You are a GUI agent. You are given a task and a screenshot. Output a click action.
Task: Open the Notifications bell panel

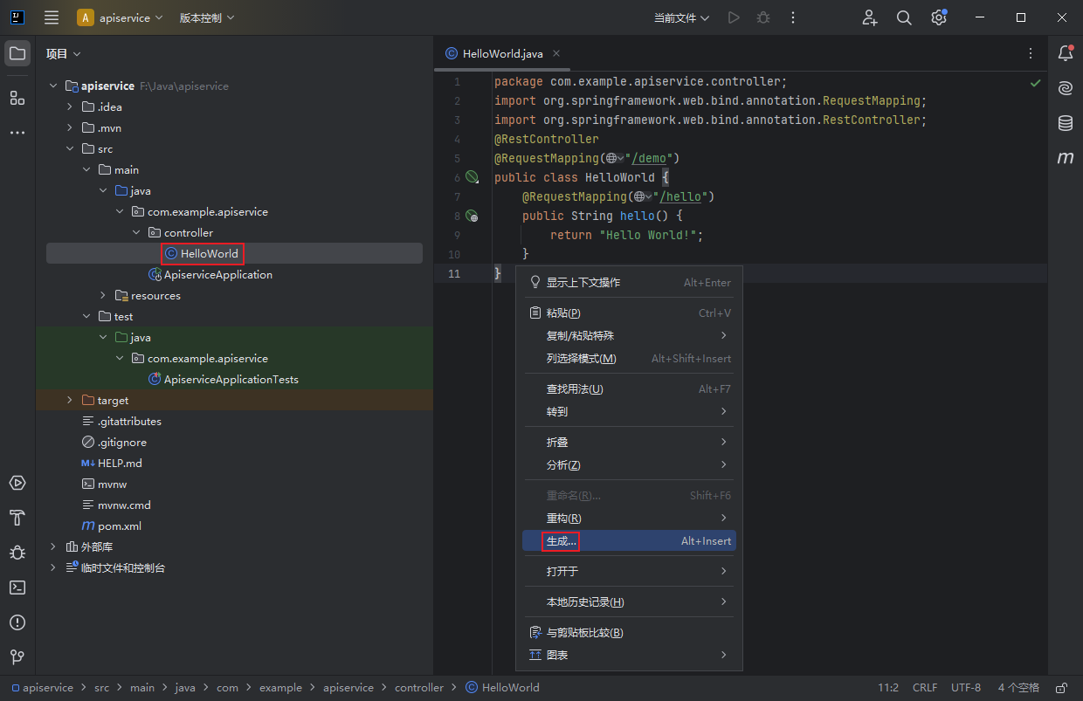[x=1065, y=53]
